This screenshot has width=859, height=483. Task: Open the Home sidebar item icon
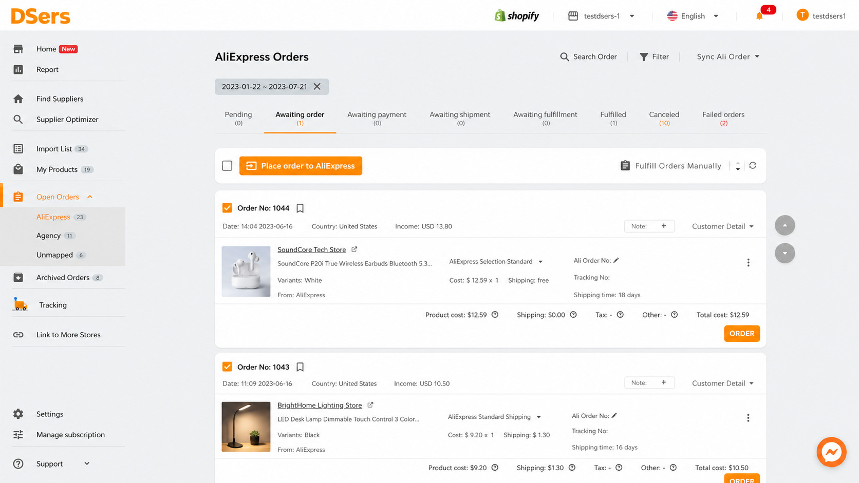click(x=18, y=49)
